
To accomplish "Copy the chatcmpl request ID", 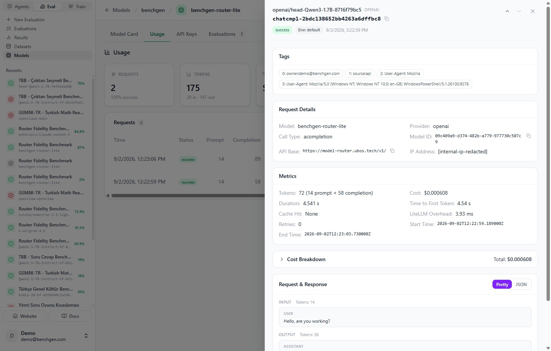I will coord(387,19).
